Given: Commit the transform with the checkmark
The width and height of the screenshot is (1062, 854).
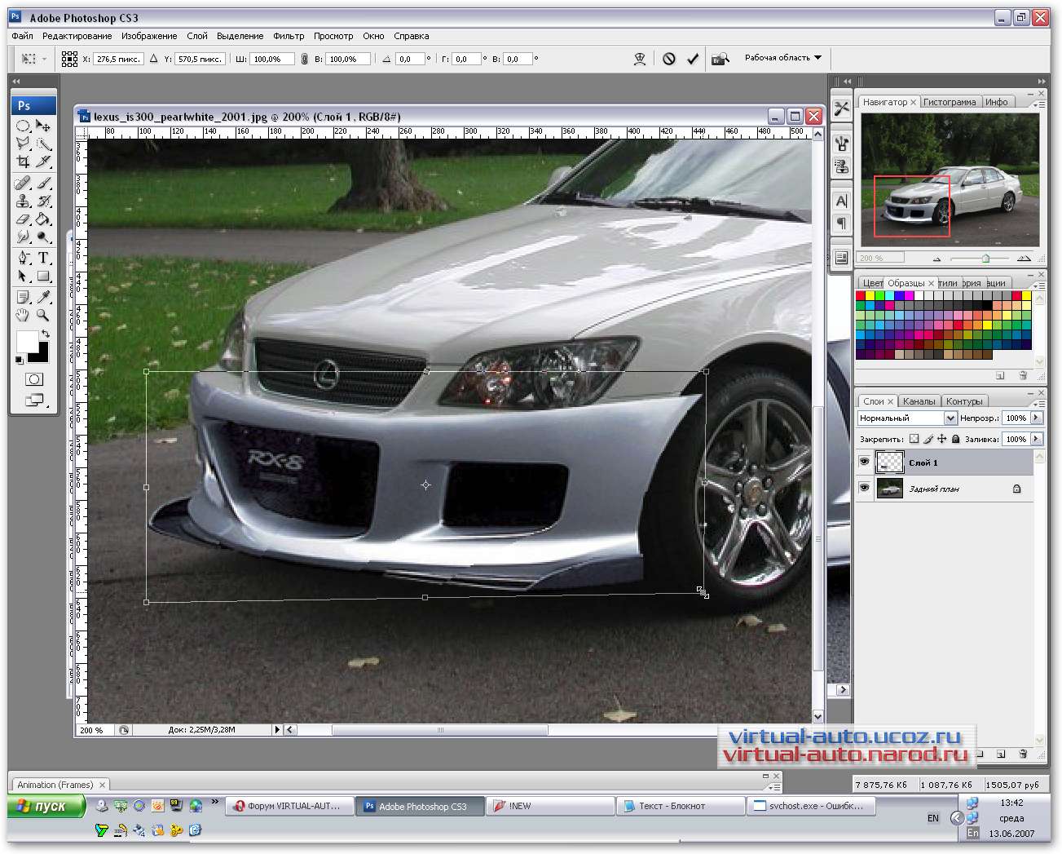Looking at the screenshot, I should coord(693,59).
